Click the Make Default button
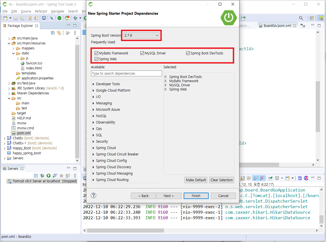 [196, 180]
